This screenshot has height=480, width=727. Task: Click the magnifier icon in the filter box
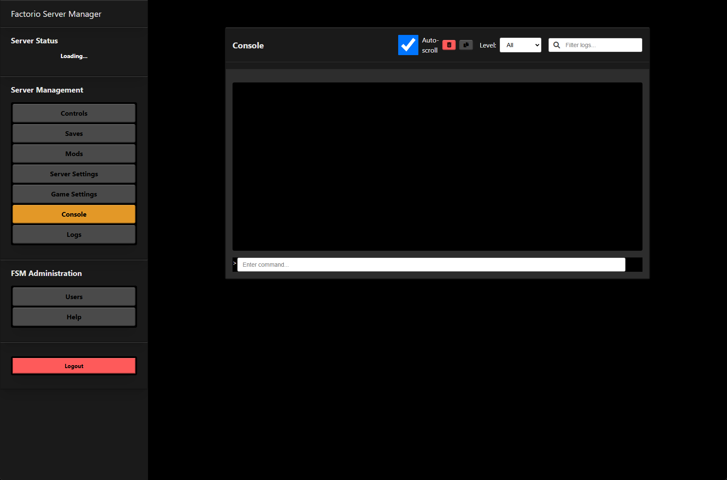pyautogui.click(x=557, y=45)
